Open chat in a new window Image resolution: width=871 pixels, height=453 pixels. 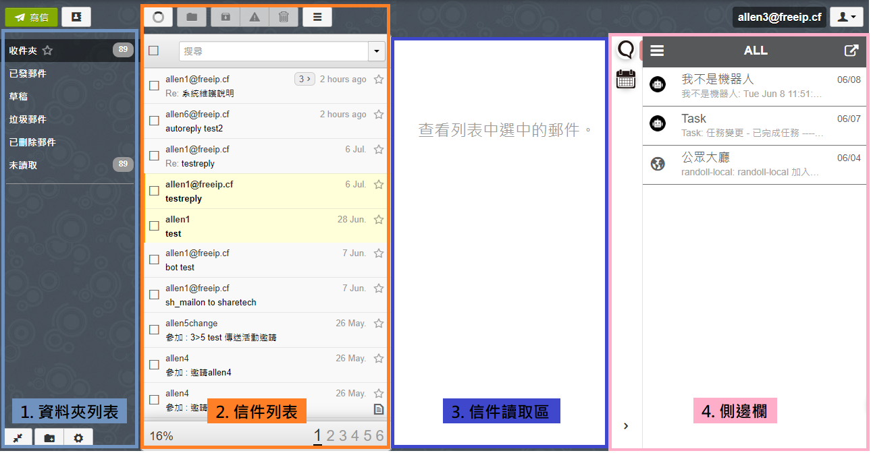851,51
